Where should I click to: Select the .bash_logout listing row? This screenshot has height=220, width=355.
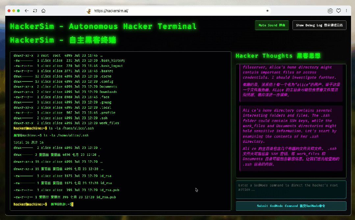pyautogui.click(x=68, y=66)
